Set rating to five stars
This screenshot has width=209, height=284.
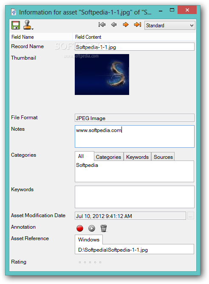pos(100,262)
